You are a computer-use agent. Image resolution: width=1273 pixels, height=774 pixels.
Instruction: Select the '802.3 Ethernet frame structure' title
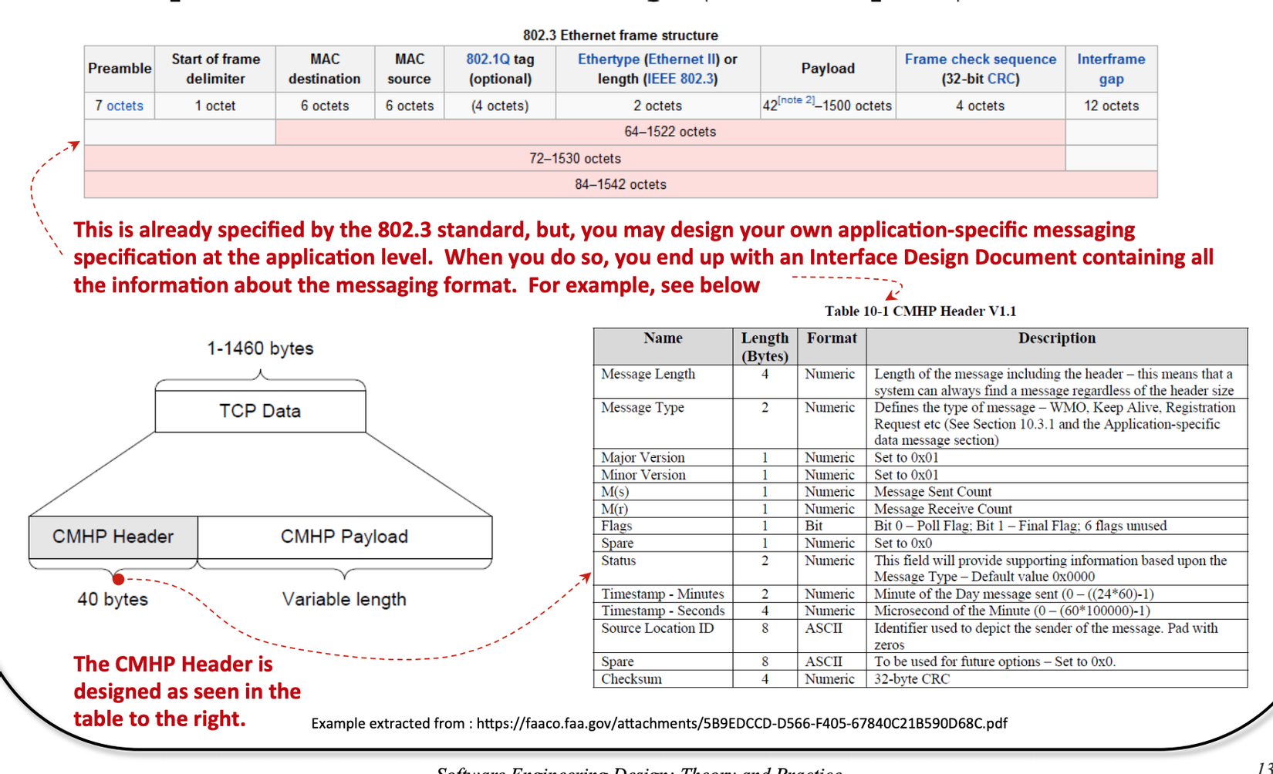tap(620, 35)
